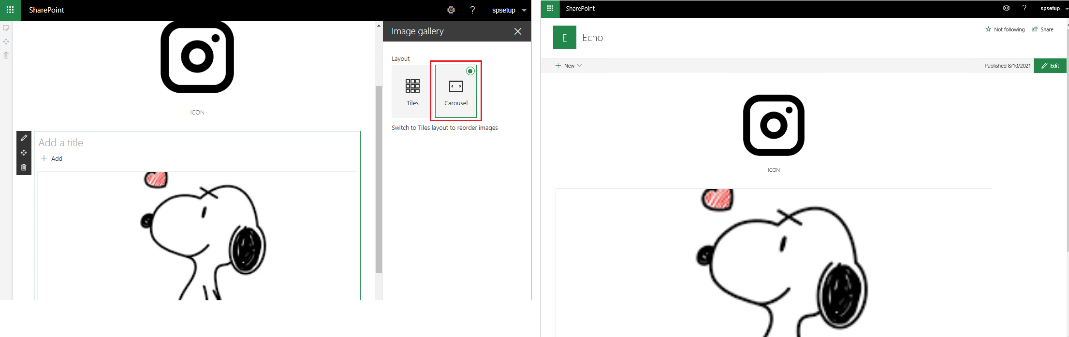Click ICON caption under editor image
1069x337 pixels.
point(197,112)
